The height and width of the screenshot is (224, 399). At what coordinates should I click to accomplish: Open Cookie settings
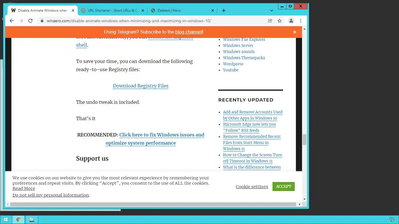(252, 187)
